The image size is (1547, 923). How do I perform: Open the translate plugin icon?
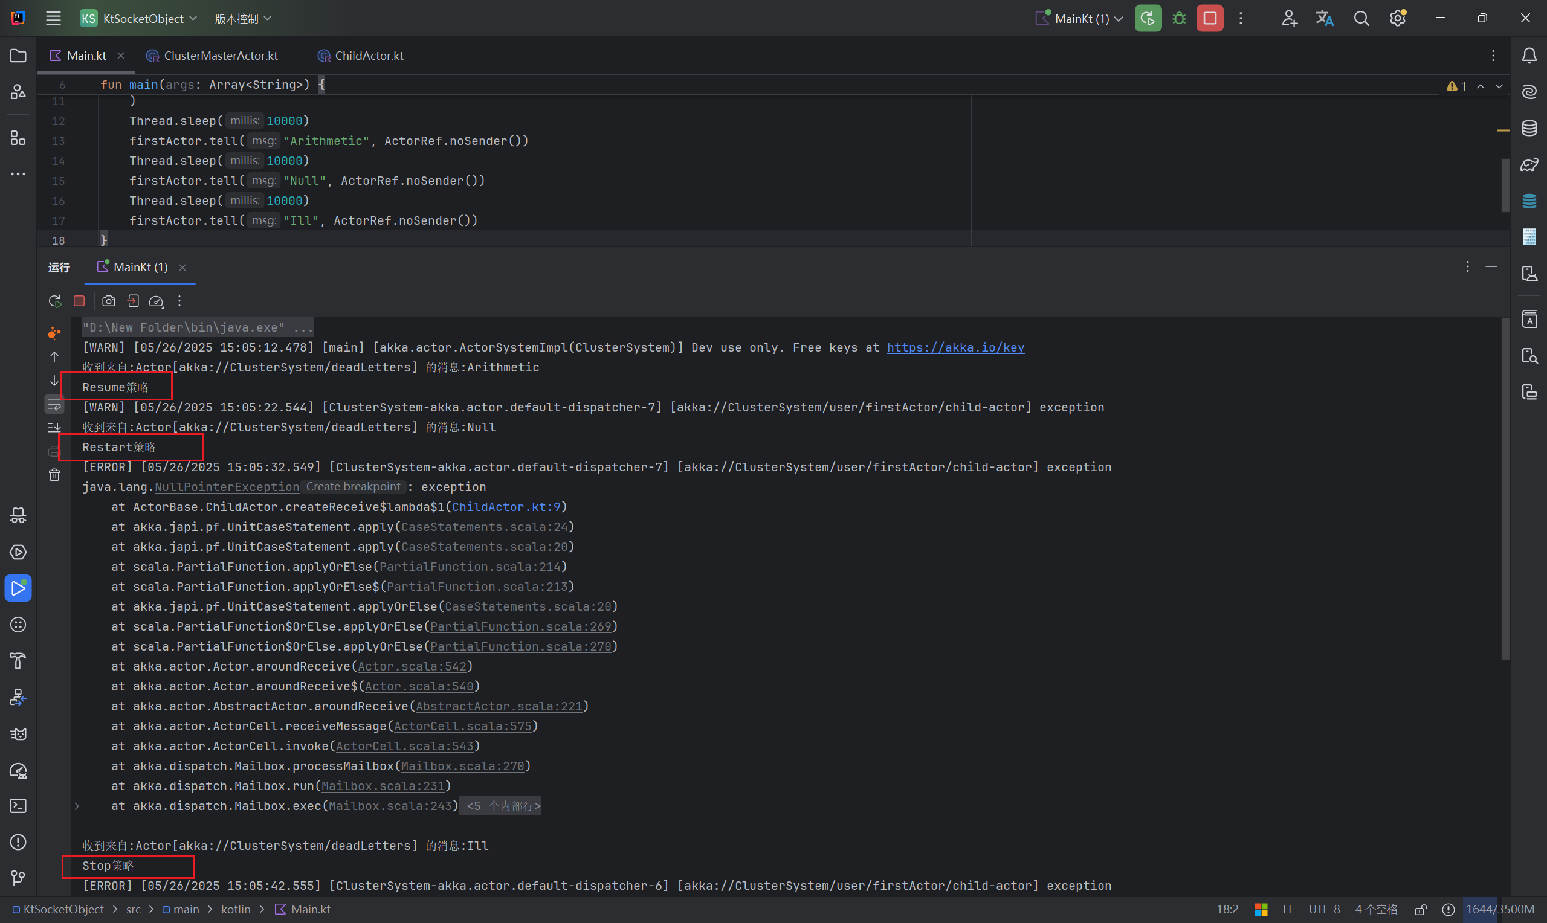(1325, 18)
